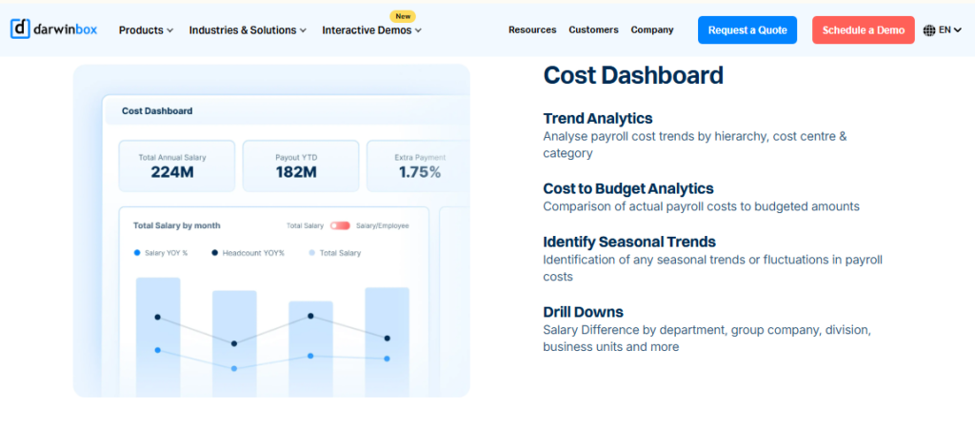Click the Extra Payment 1.75% card

pyautogui.click(x=419, y=165)
